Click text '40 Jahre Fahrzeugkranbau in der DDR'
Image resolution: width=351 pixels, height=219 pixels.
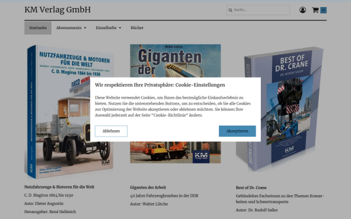164,196
